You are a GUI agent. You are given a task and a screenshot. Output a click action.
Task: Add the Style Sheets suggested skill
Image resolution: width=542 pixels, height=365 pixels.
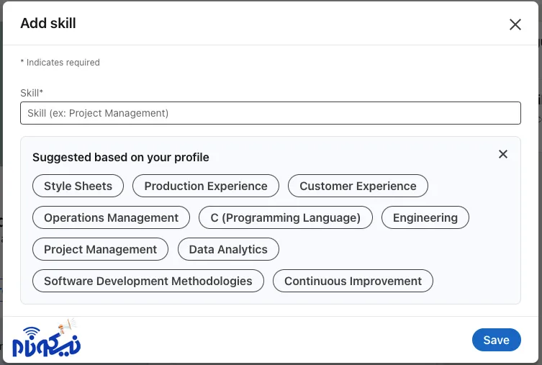pos(78,186)
